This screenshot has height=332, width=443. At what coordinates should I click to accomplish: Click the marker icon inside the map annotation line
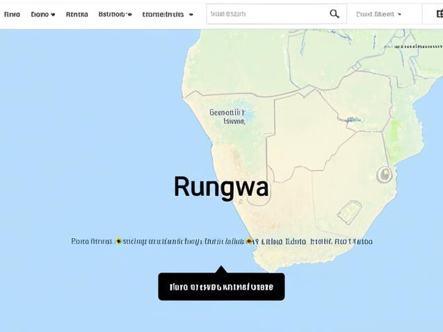pyautogui.click(x=118, y=241)
